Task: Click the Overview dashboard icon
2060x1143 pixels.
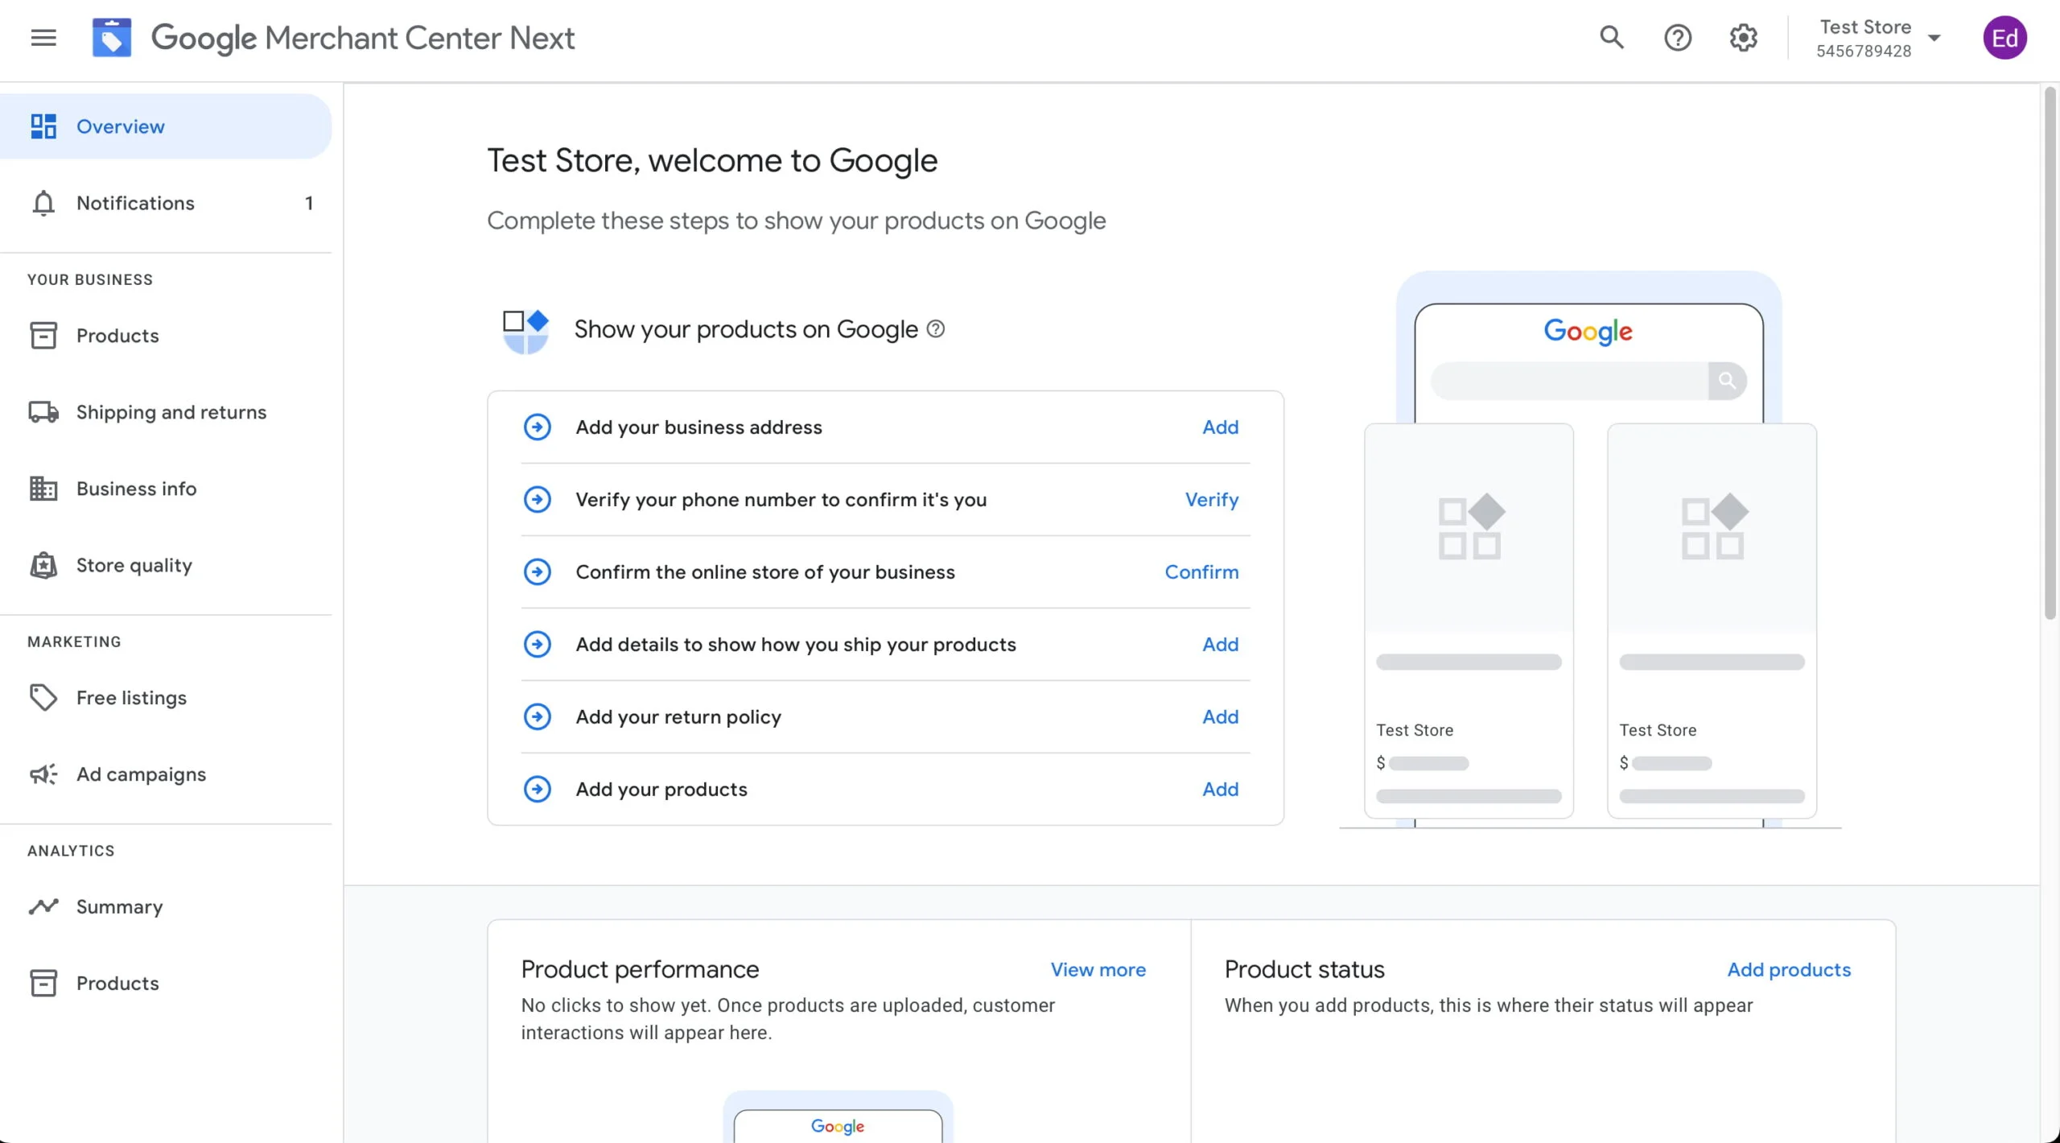Action: pyautogui.click(x=43, y=126)
